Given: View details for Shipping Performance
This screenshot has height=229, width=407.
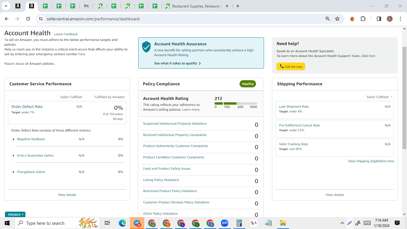Looking at the screenshot, I should [x=335, y=195].
